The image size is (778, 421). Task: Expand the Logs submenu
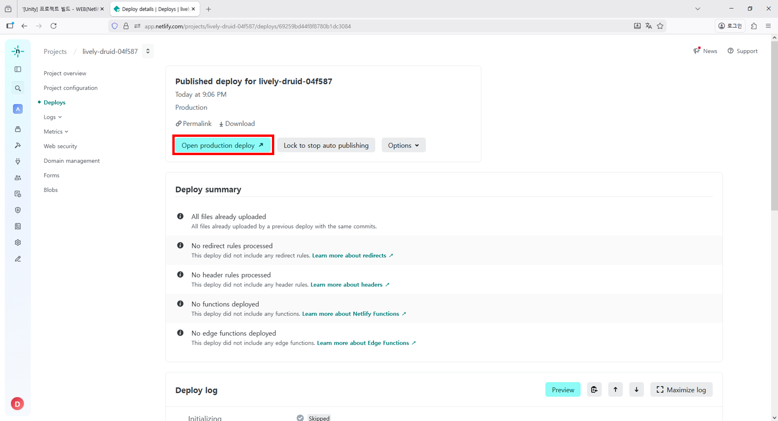(x=53, y=117)
